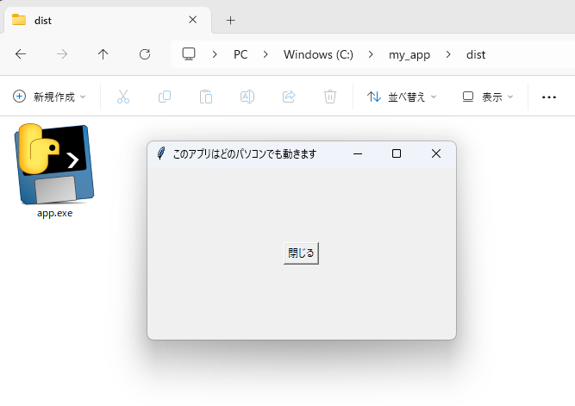Click the Copy icon in toolbar

(x=165, y=97)
